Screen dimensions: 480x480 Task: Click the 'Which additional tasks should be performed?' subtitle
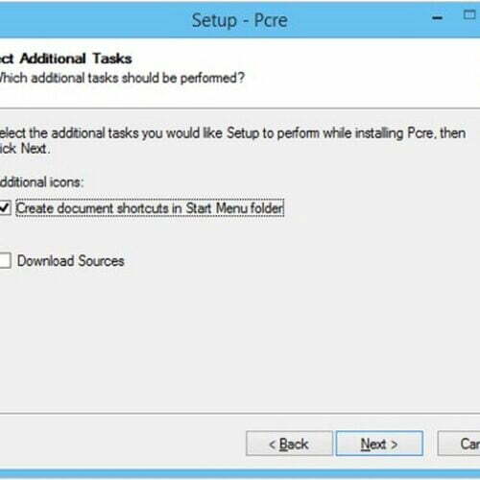(x=122, y=78)
